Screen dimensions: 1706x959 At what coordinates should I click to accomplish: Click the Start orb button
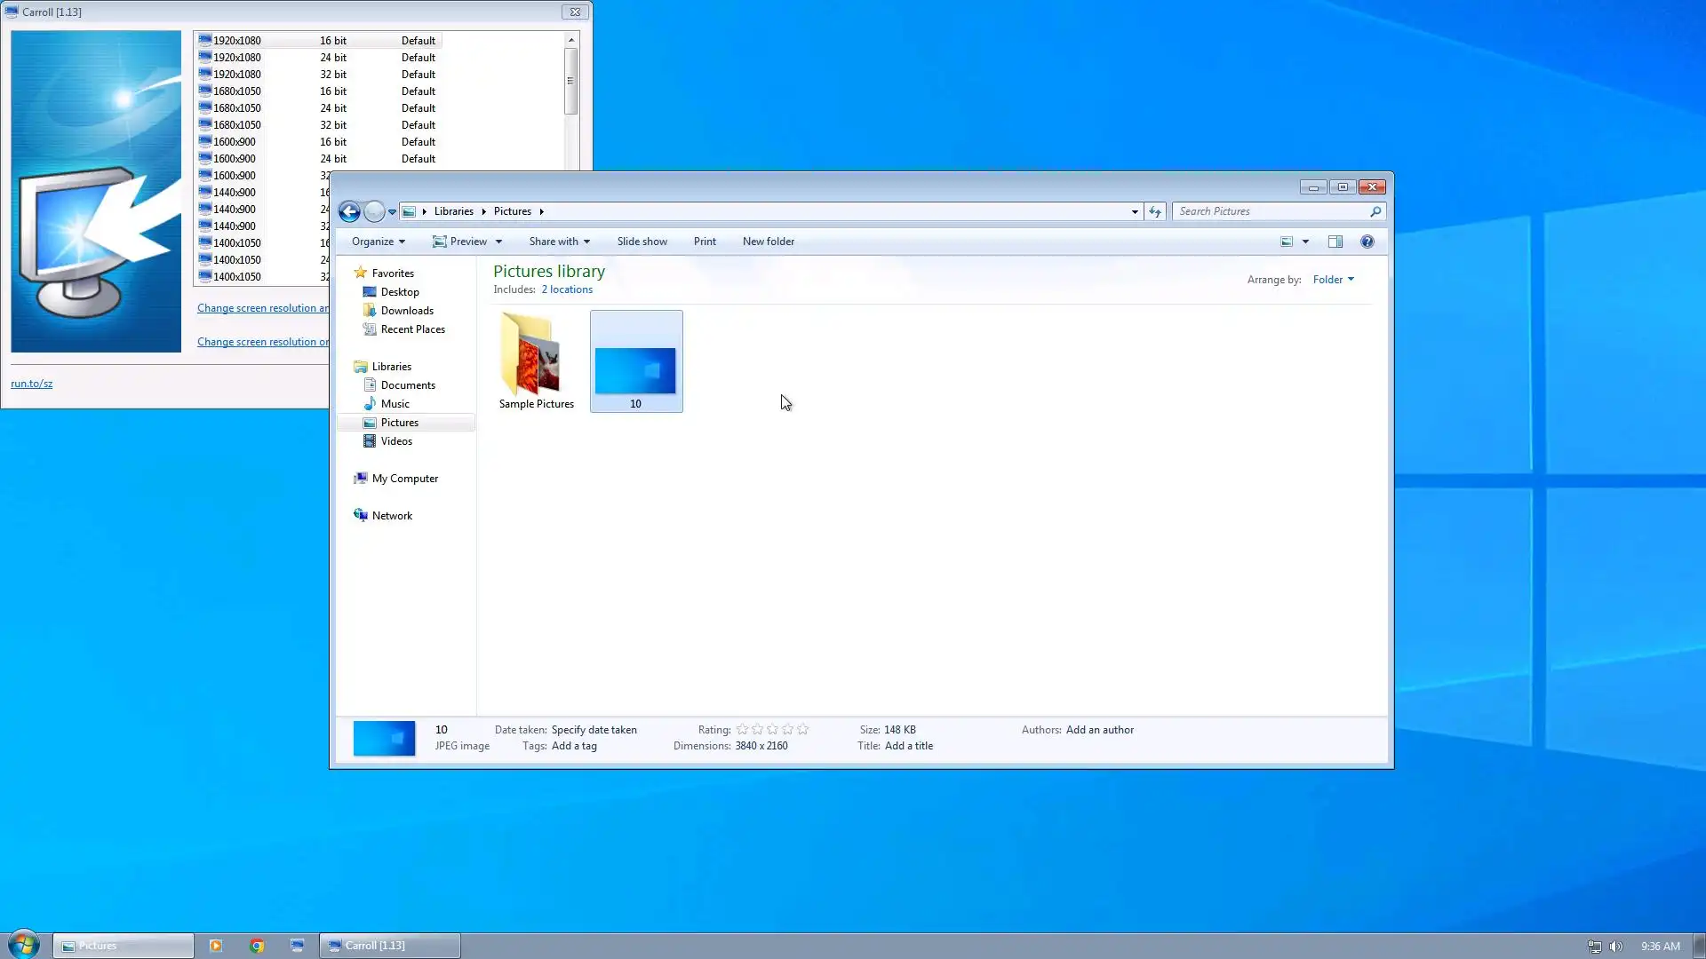tap(24, 945)
